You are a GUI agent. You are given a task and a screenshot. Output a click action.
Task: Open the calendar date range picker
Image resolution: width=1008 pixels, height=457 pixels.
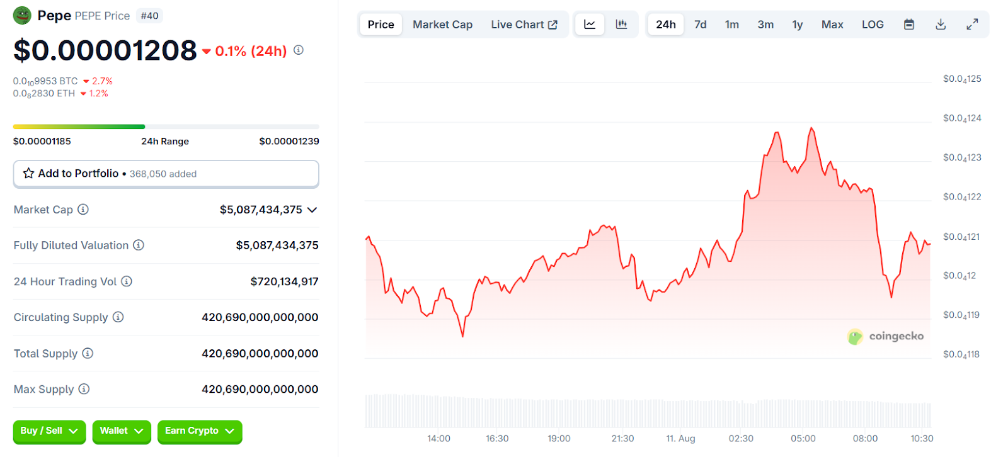(908, 25)
